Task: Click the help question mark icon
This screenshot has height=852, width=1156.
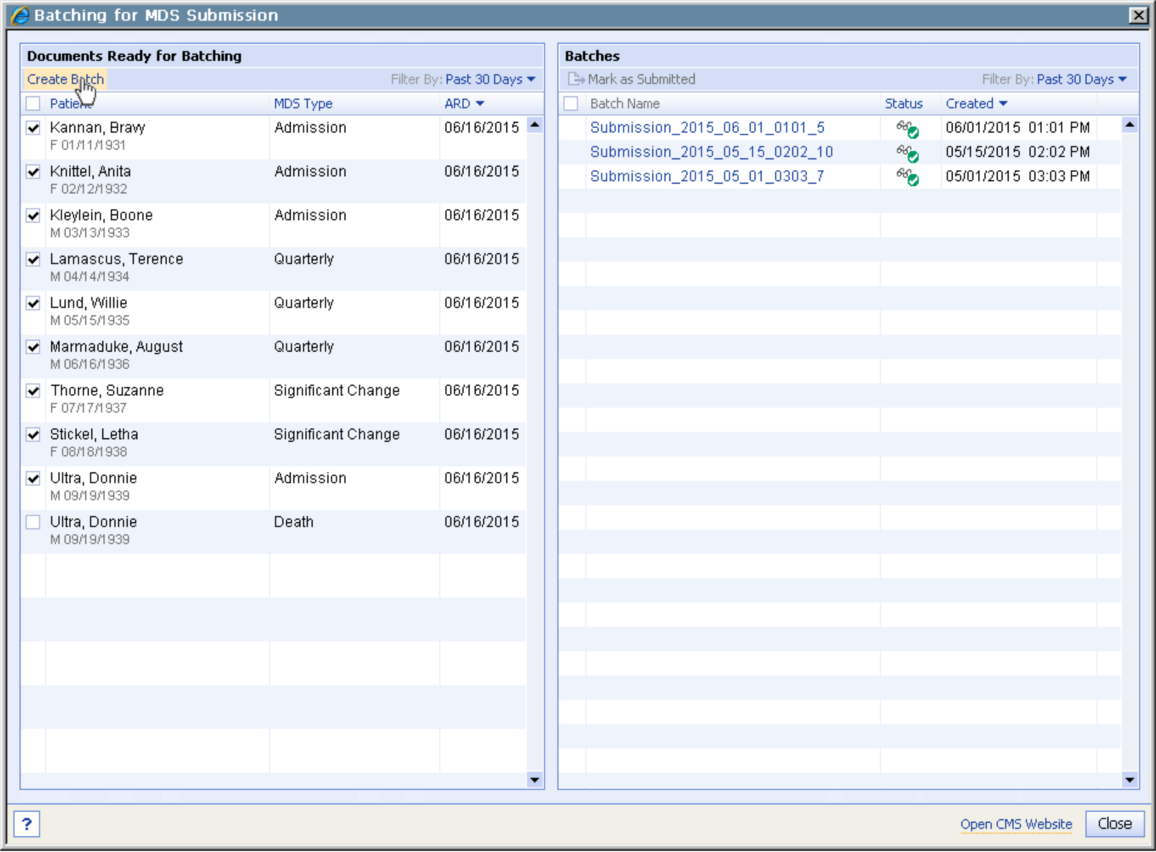Action: coord(27,824)
